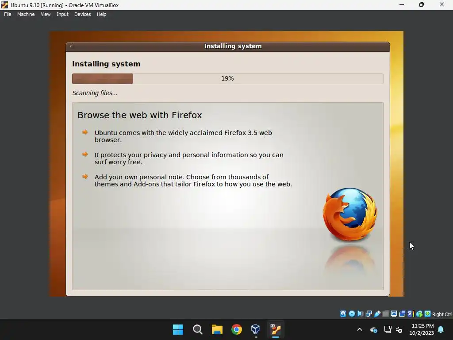This screenshot has height=340, width=453.
Task: Open the View menu
Action: click(x=46, y=14)
